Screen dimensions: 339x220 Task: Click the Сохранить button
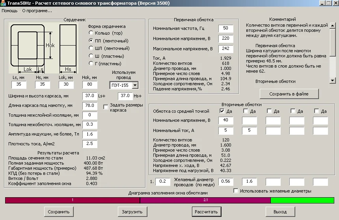coord(59,212)
